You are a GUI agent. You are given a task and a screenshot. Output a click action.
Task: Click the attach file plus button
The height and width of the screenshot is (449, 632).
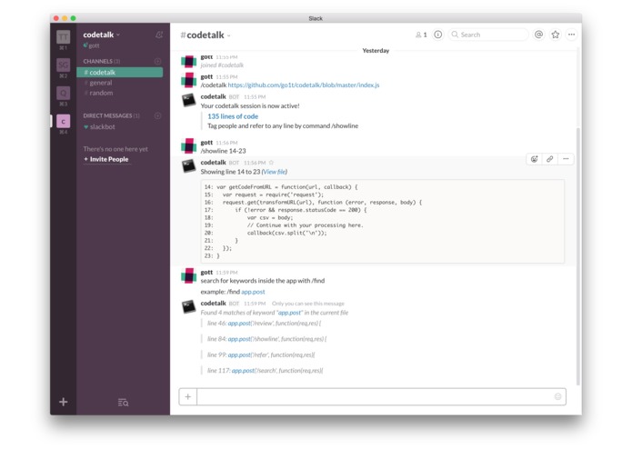pos(188,396)
